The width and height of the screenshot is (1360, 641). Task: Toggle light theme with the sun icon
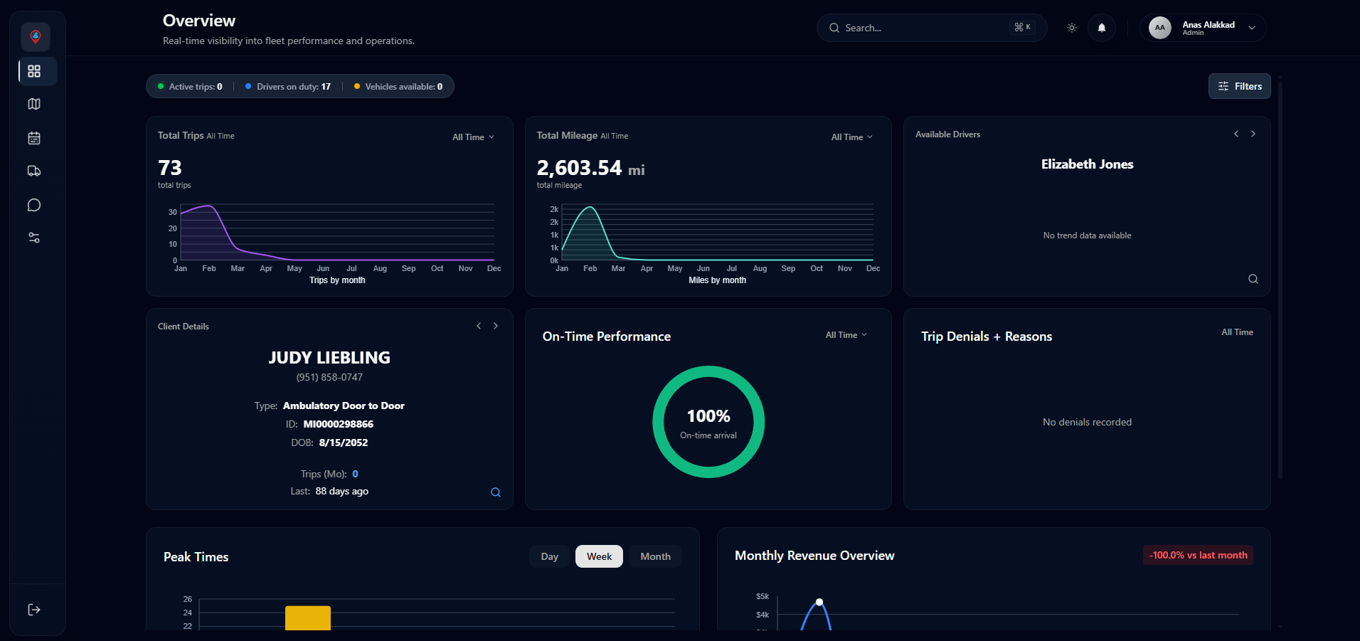pos(1071,27)
